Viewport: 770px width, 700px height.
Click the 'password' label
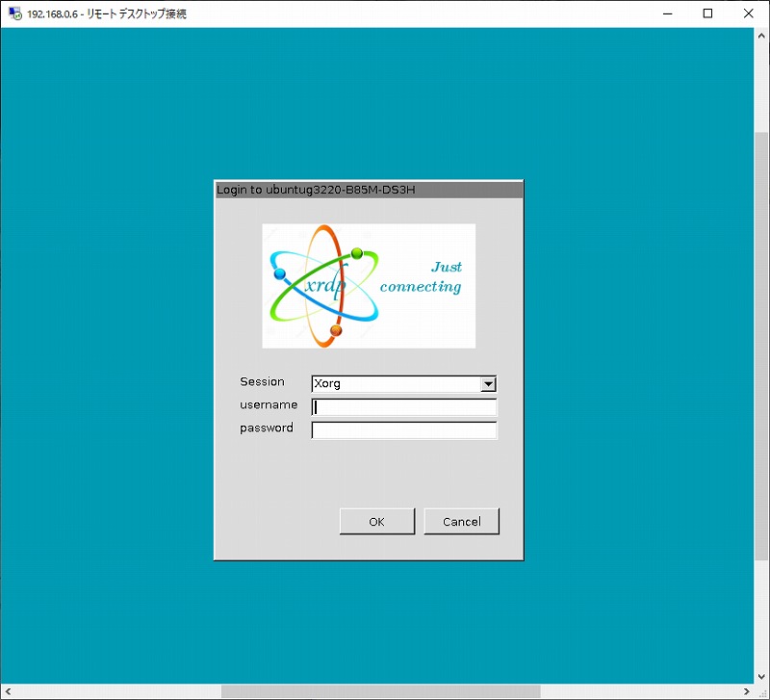(267, 428)
